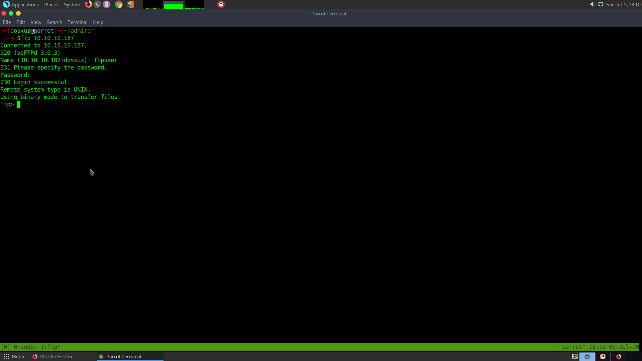Expand the Places menu
This screenshot has height=361, width=642.
(x=51, y=5)
